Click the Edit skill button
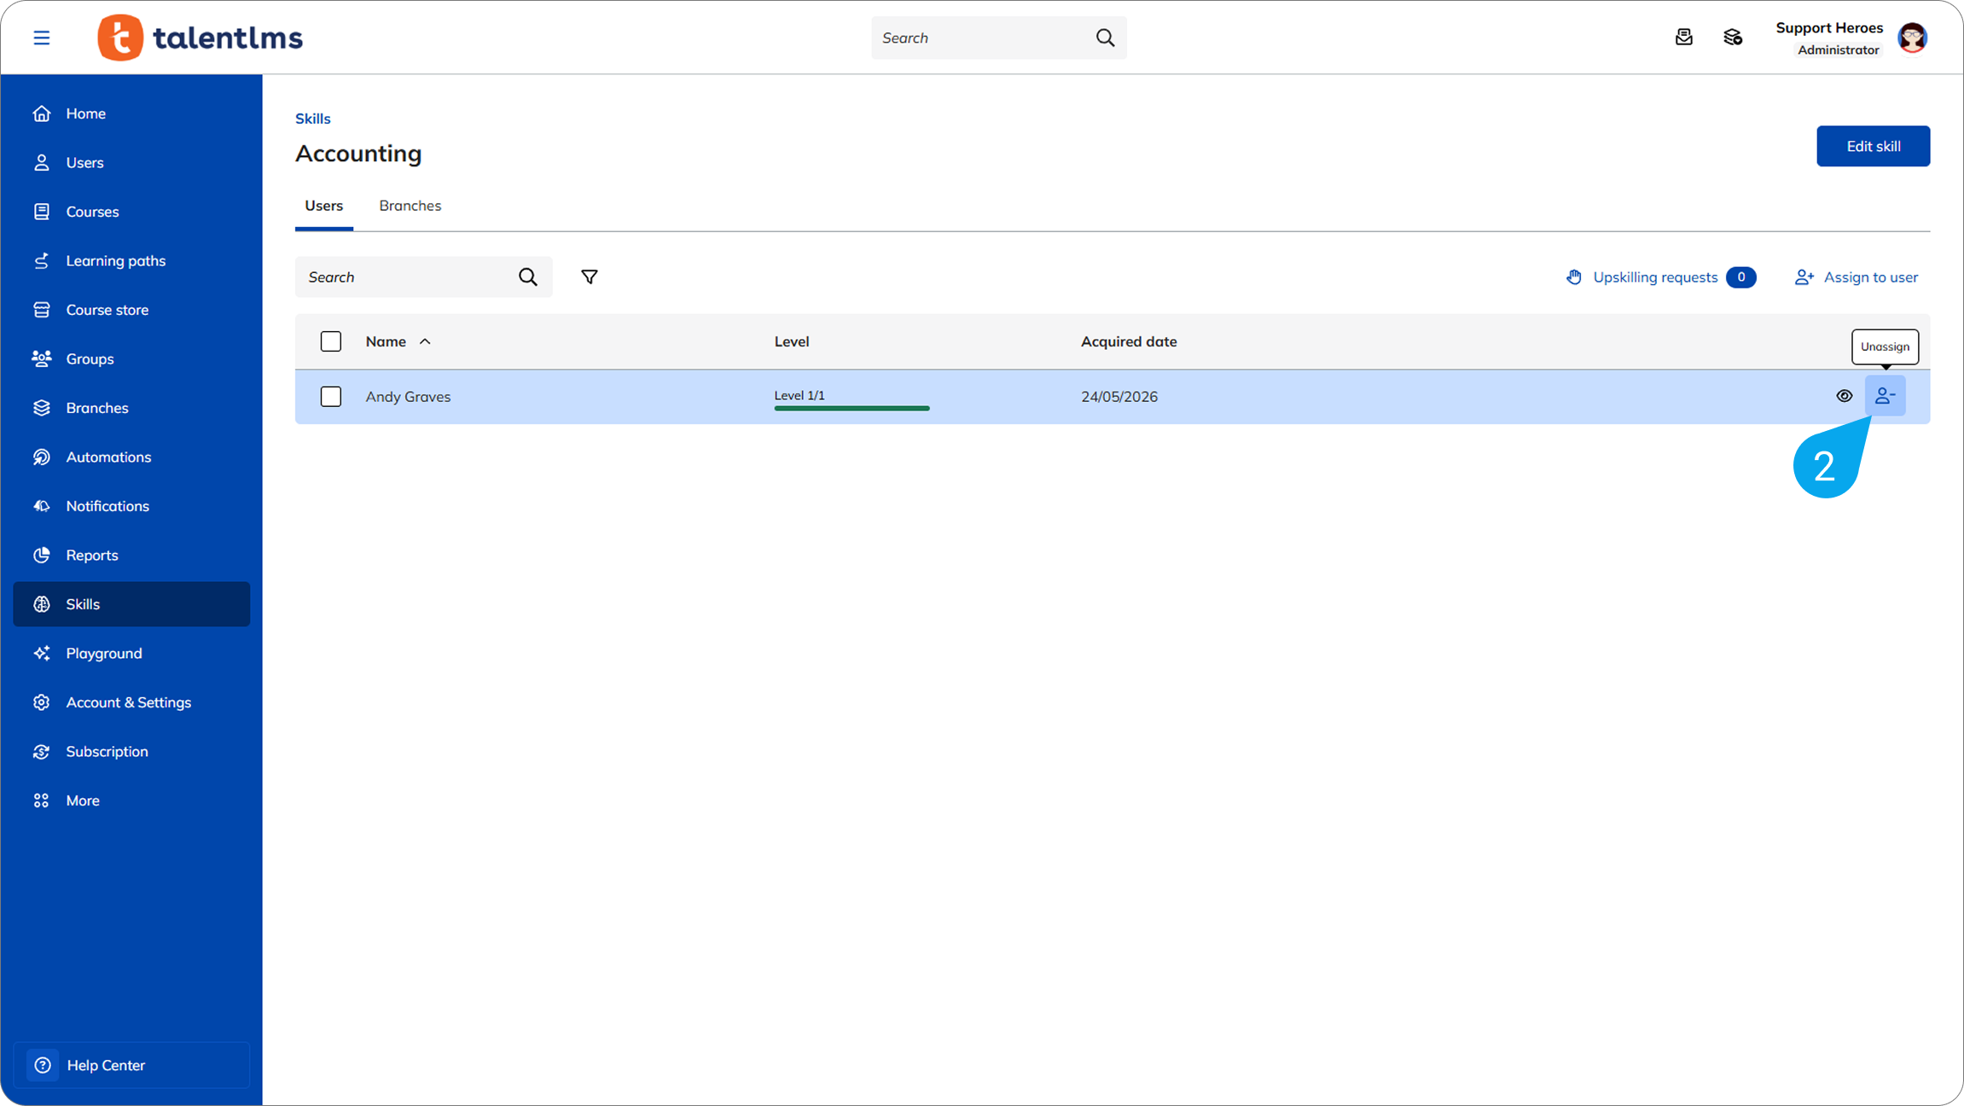The height and width of the screenshot is (1106, 1964). point(1873,146)
